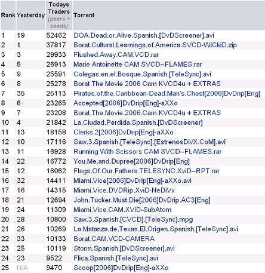This screenshot has width=265, height=273.
Task: Click the Borat.Cultural.Learnings.of.America.SVCD-WiCkiD.zip link
Action: [155, 45]
